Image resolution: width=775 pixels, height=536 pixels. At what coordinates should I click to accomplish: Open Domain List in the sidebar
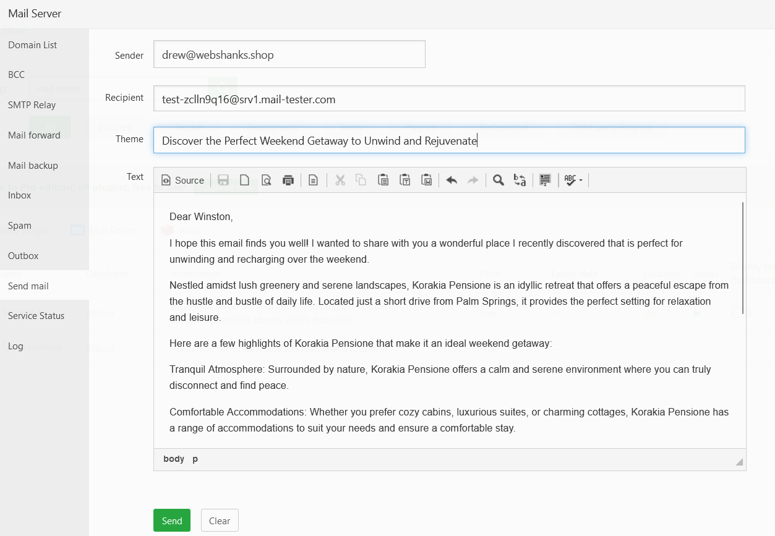(x=45, y=45)
